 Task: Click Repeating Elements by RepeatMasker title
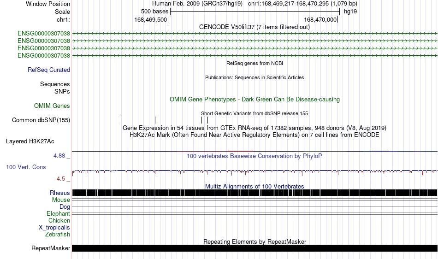255,241
